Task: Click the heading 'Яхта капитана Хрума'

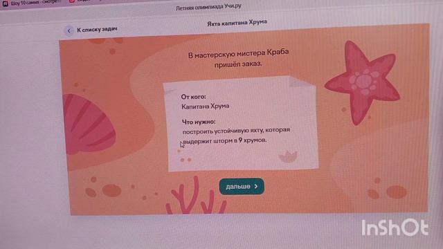Action: pyautogui.click(x=237, y=23)
